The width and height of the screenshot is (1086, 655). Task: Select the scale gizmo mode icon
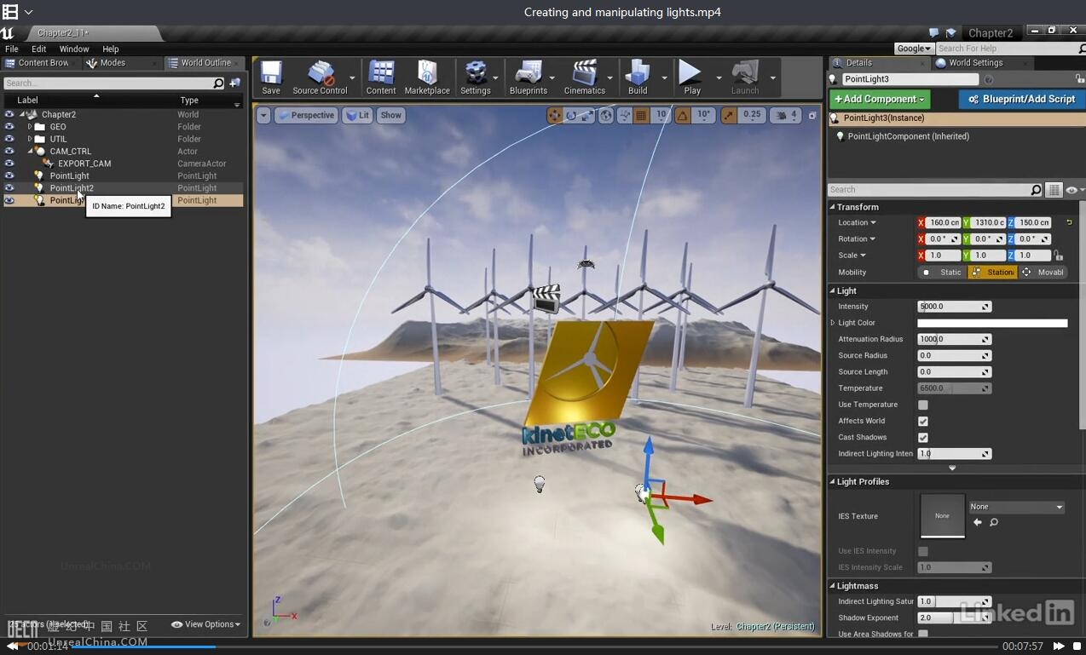click(588, 115)
